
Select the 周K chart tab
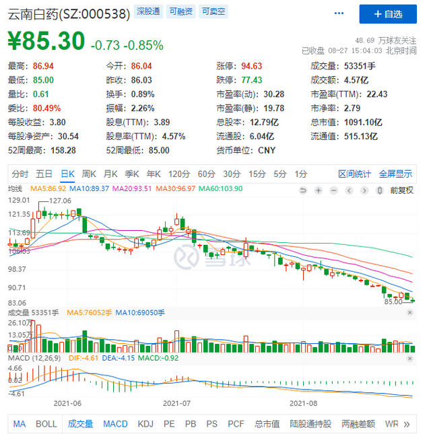click(89, 174)
